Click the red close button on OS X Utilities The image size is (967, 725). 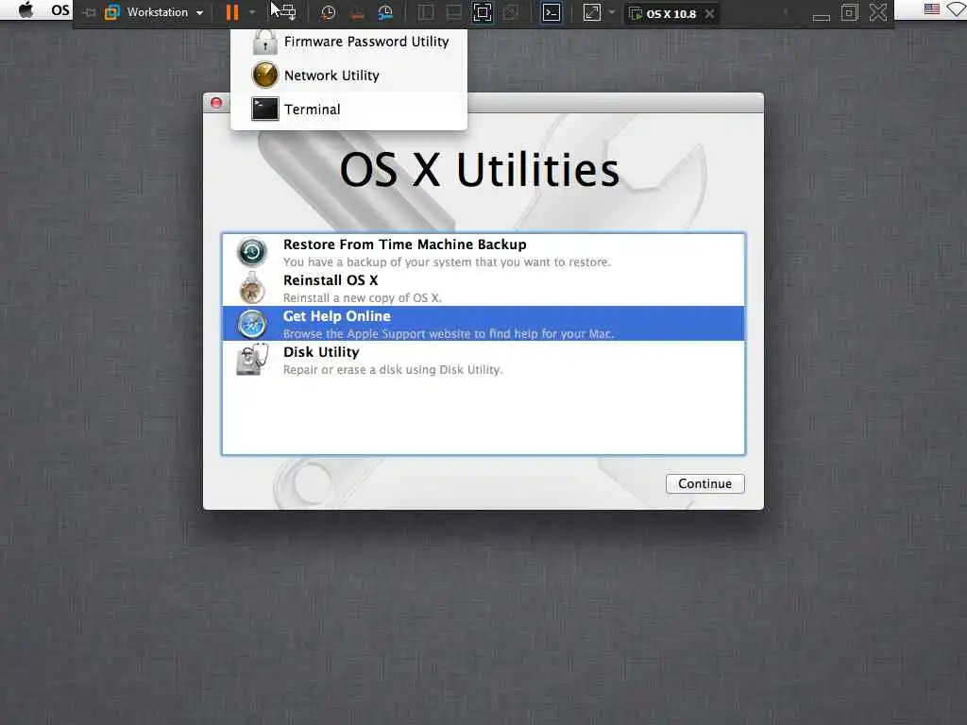(x=216, y=103)
